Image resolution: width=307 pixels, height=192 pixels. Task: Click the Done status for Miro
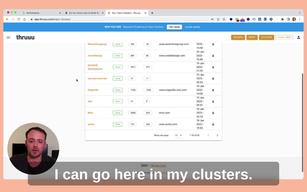click(118, 113)
